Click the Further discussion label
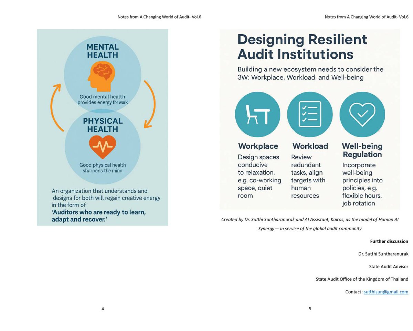 [x=389, y=241]
